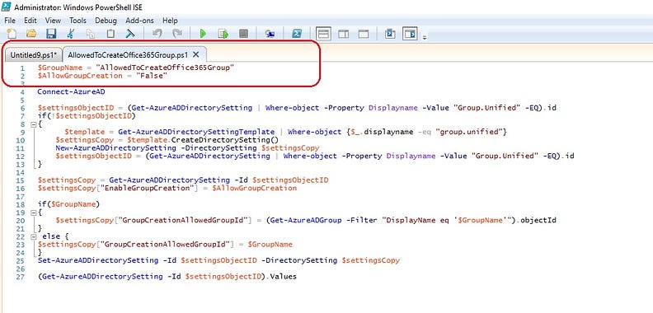Open the Help menu
Image resolution: width=653 pixels, height=313 pixels.
[x=170, y=21]
